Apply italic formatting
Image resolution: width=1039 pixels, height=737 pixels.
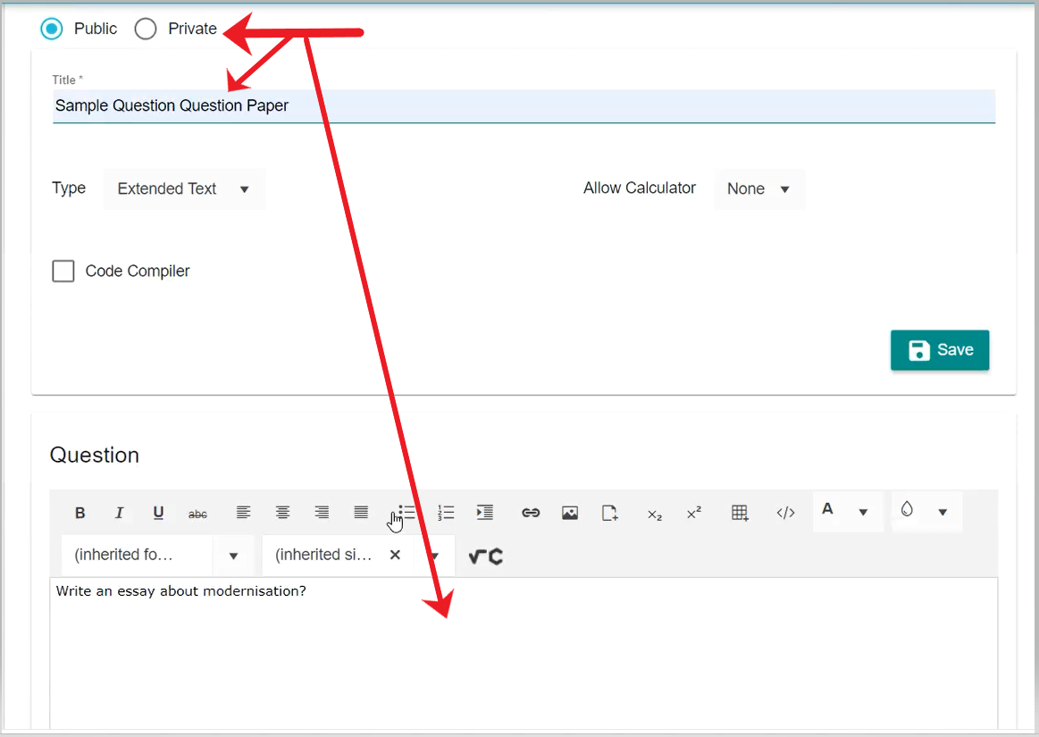119,513
